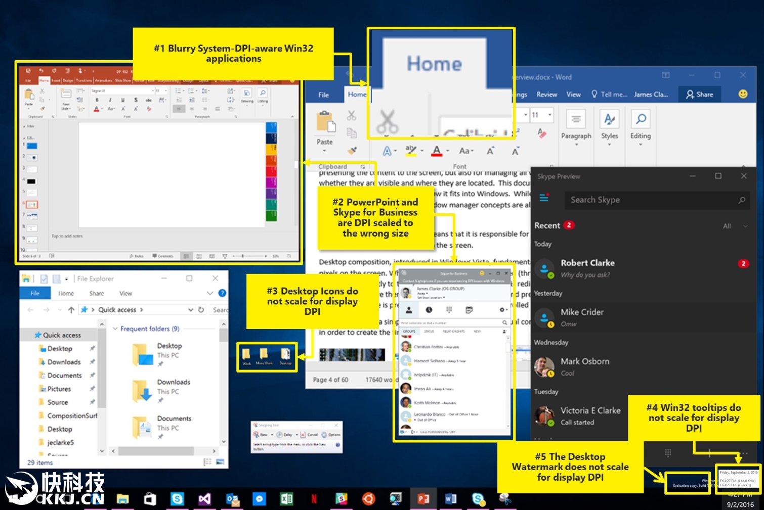
Task: Expand the File Explorer ribbon chevron
Action: (x=210, y=293)
